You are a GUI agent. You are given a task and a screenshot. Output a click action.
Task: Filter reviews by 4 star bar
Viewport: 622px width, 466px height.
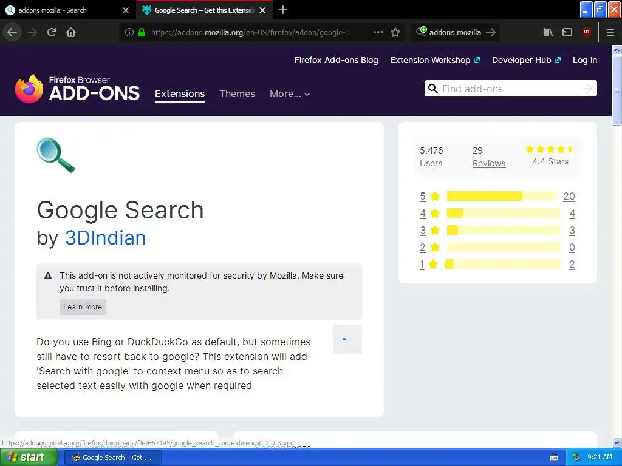504,213
